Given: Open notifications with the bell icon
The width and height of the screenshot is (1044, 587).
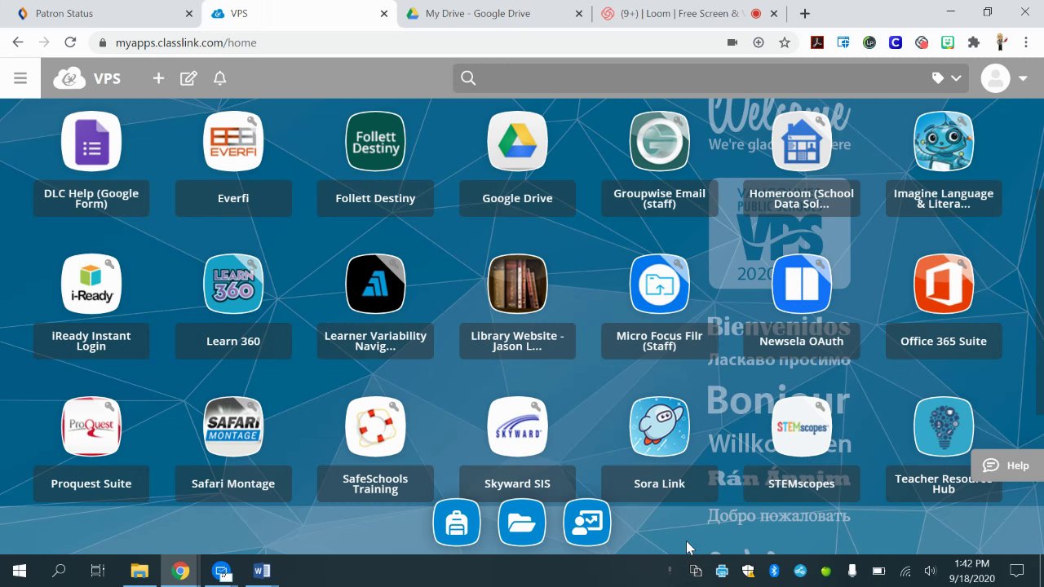Looking at the screenshot, I should 219,78.
